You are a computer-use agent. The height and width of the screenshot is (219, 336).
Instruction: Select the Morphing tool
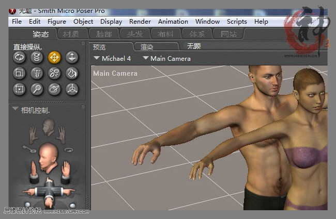(54, 89)
